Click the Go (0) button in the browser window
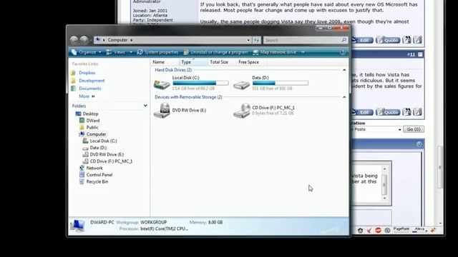 point(414,129)
